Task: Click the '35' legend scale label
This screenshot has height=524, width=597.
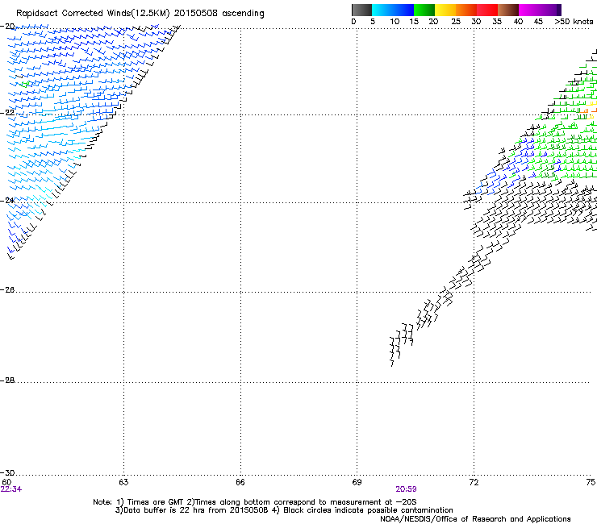Action: point(497,22)
